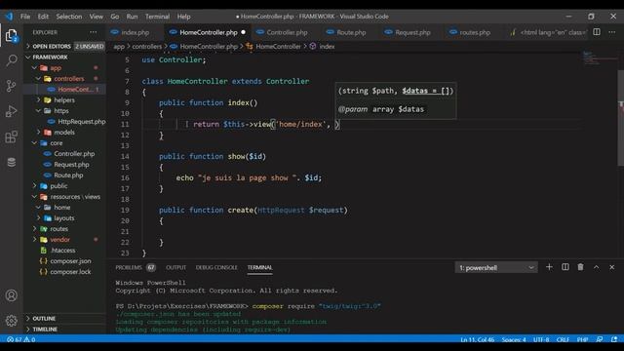Open the Explorer view in activity bar

click(11, 36)
